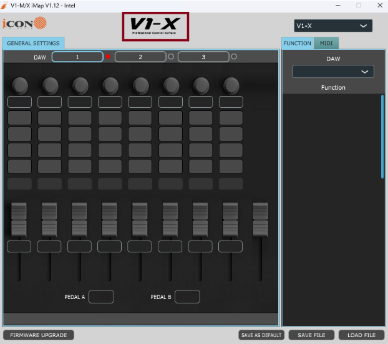Click the PEDAL B field

[187, 297]
